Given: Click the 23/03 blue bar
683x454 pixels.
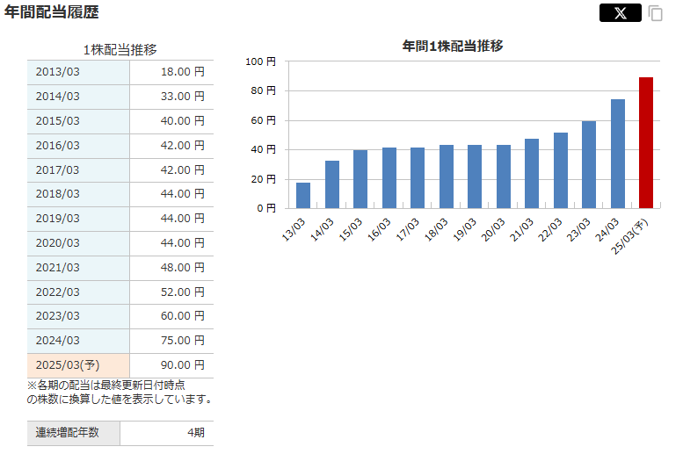Looking at the screenshot, I should [589, 164].
